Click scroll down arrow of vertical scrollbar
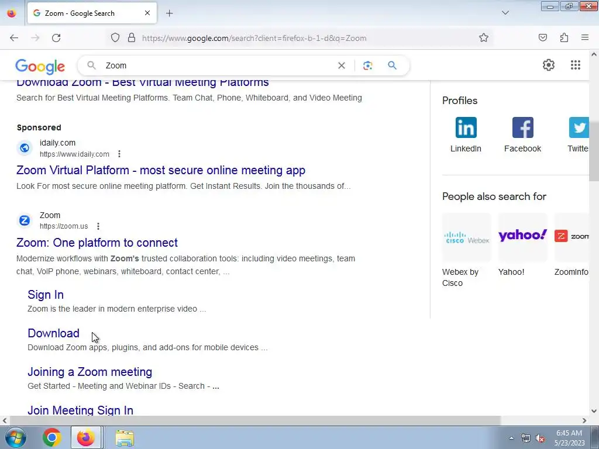599x449 pixels. 594,411
